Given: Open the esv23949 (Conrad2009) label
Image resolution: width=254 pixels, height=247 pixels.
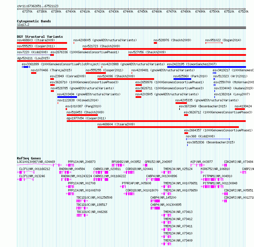Looking at the screenshot, I should [x=68, y=76].
